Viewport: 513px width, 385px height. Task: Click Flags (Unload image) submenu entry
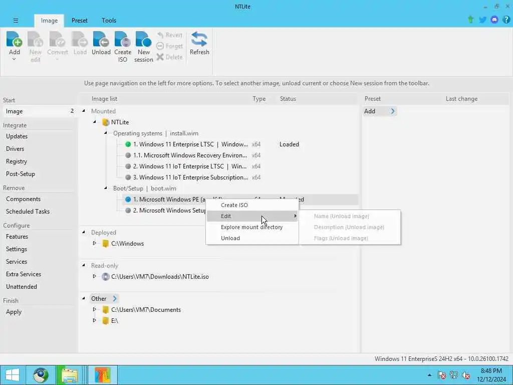[x=350, y=238]
